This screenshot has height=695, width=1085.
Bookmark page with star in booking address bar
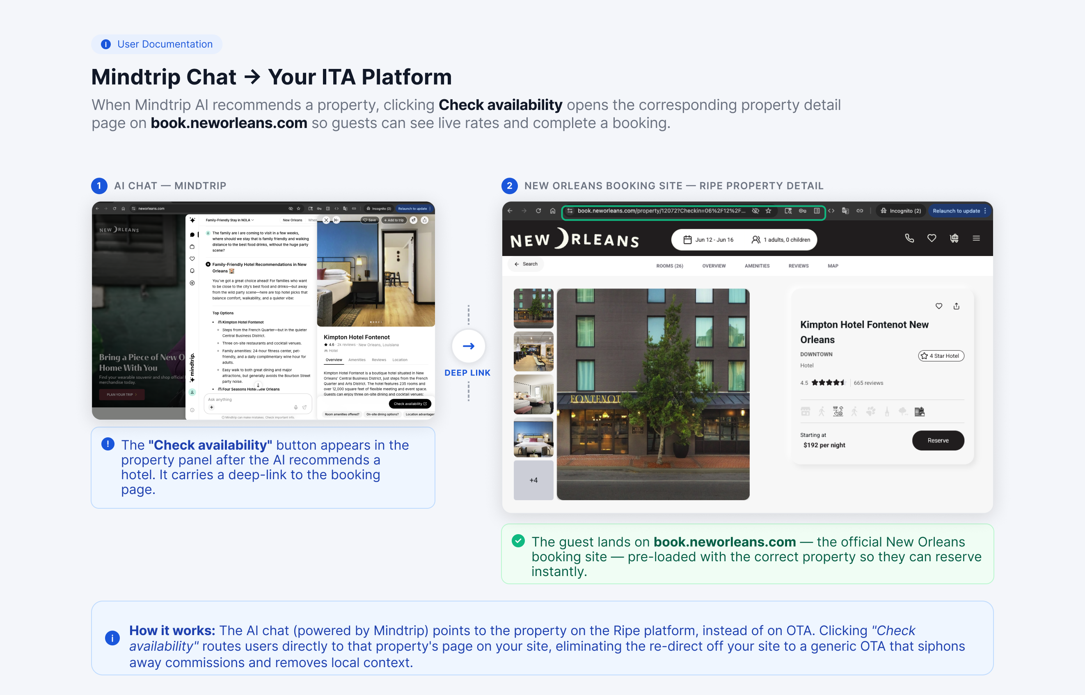[768, 211]
